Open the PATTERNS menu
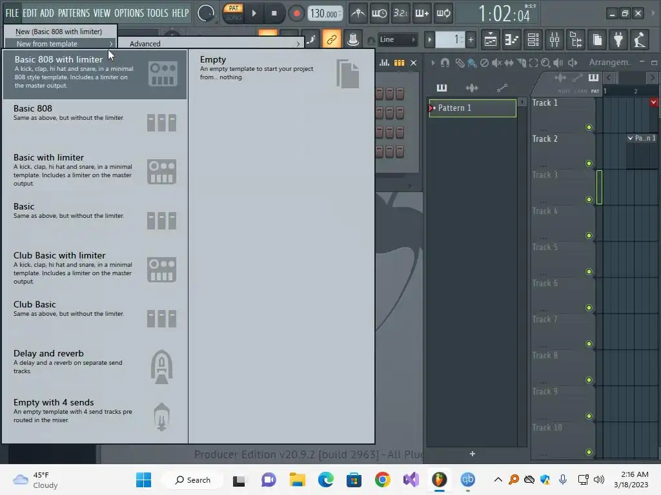Viewport: 661px width, 495px height. pos(74,13)
